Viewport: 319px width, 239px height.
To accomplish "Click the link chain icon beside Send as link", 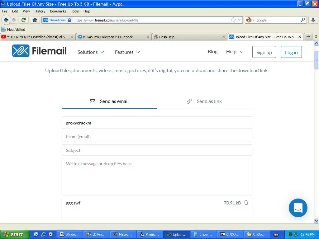I will [x=189, y=101].
